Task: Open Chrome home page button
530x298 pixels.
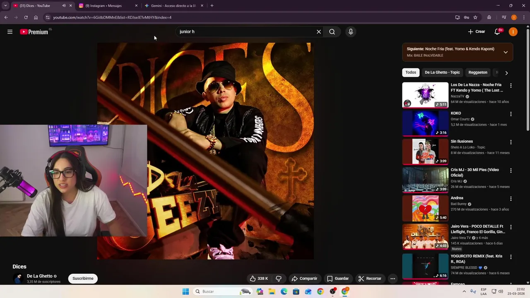Action: coord(36,17)
